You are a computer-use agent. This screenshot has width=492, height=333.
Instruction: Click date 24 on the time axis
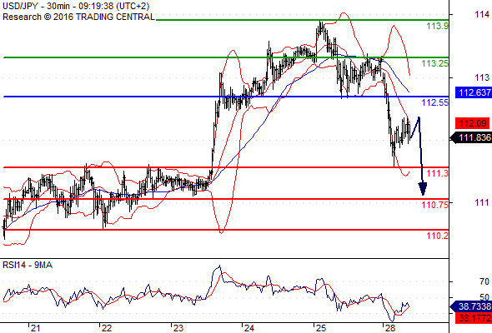(x=249, y=328)
